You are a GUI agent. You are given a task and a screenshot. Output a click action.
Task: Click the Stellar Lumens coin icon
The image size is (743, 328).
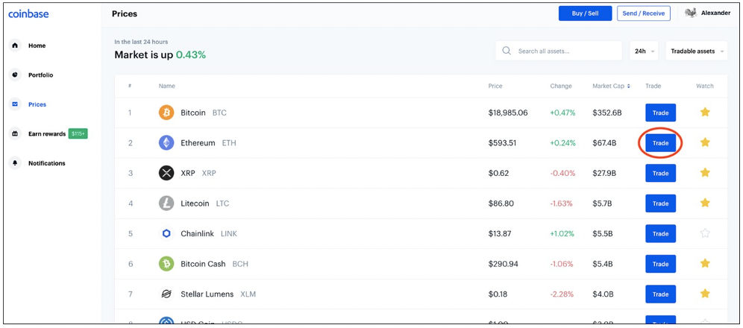click(166, 294)
